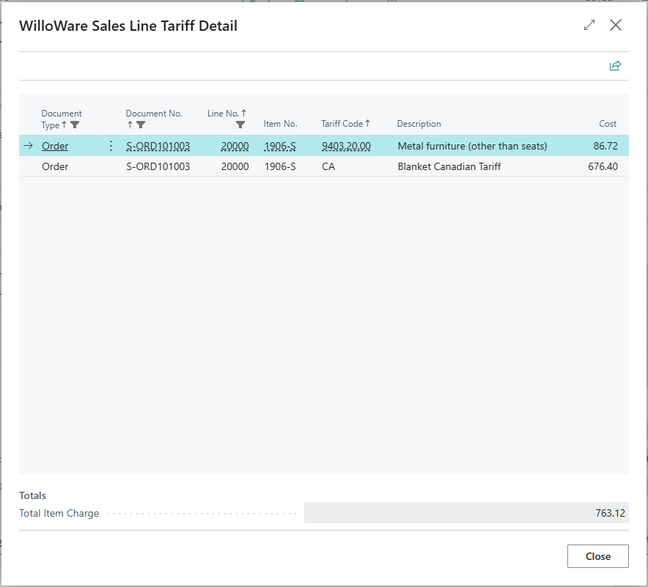This screenshot has height=587, width=648.
Task: Expand the dialog to full screen
Action: (x=589, y=26)
